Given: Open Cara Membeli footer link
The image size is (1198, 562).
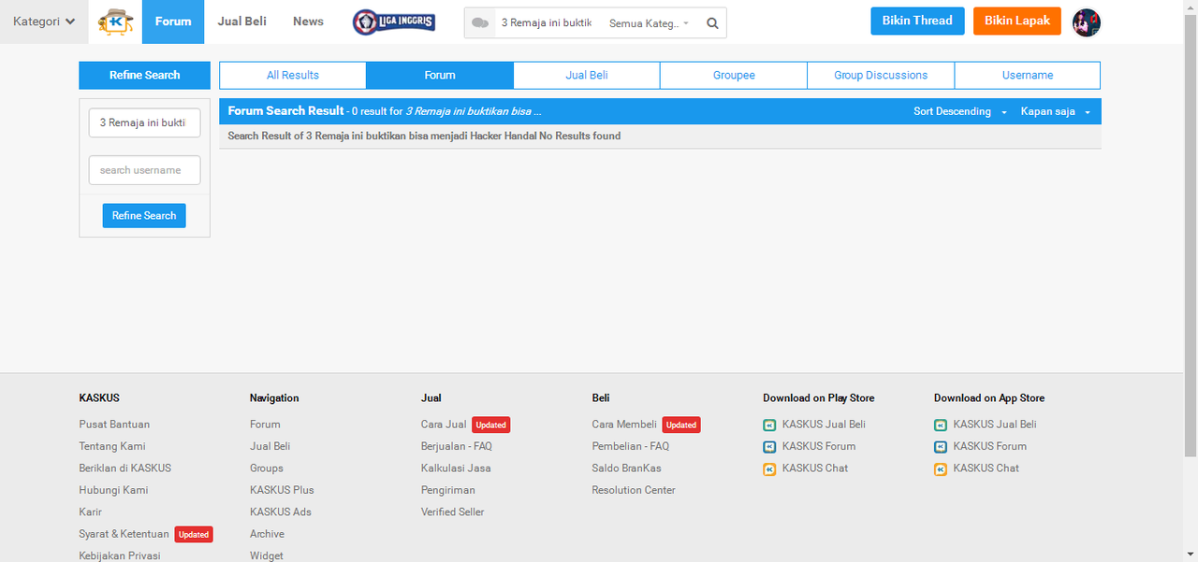Looking at the screenshot, I should tap(624, 425).
